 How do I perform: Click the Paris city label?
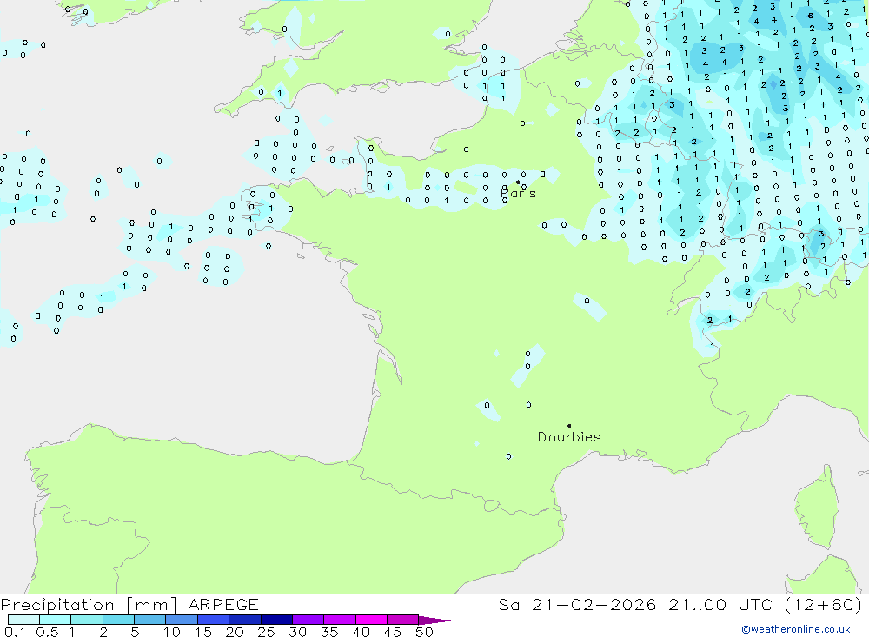tap(518, 193)
